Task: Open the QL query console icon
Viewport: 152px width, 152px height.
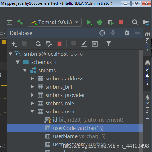Action: point(95,44)
